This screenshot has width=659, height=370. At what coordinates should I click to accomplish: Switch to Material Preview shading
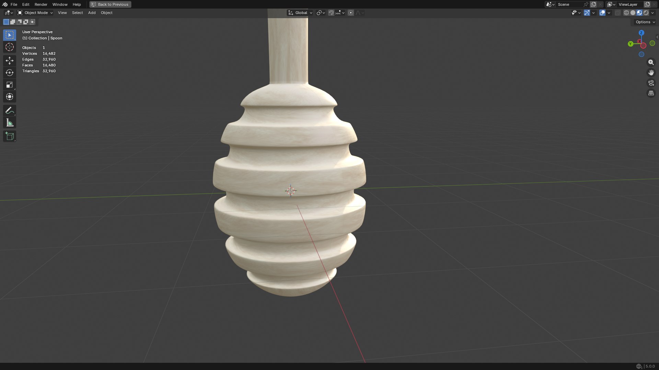pos(639,13)
